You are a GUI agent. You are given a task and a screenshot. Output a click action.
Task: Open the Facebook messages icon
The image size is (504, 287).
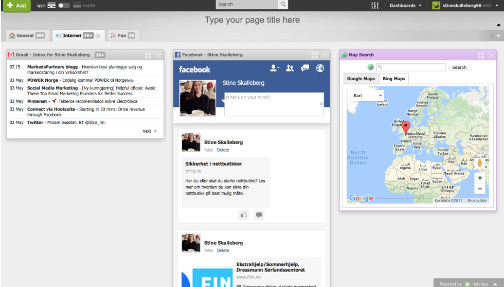304,68
